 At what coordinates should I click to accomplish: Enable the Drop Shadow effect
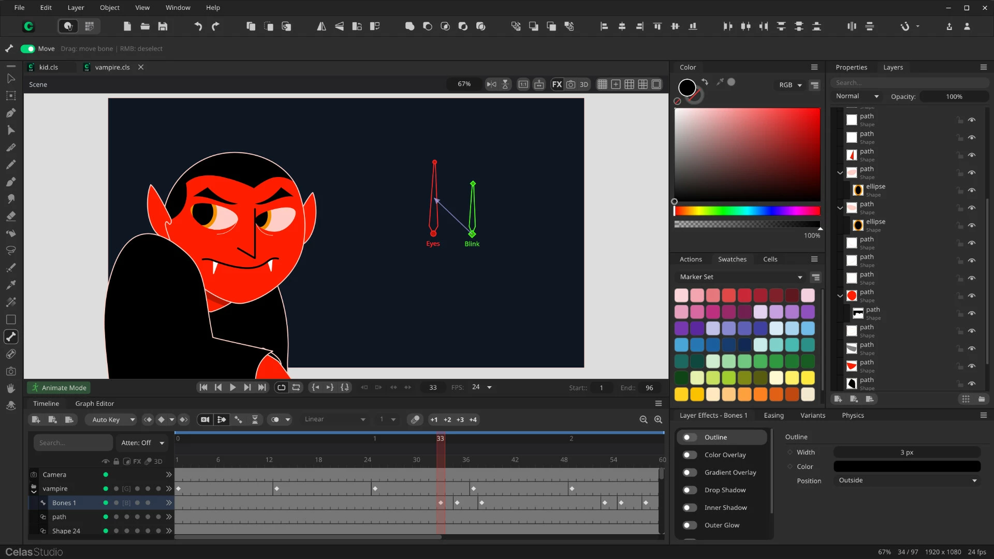pos(689,490)
